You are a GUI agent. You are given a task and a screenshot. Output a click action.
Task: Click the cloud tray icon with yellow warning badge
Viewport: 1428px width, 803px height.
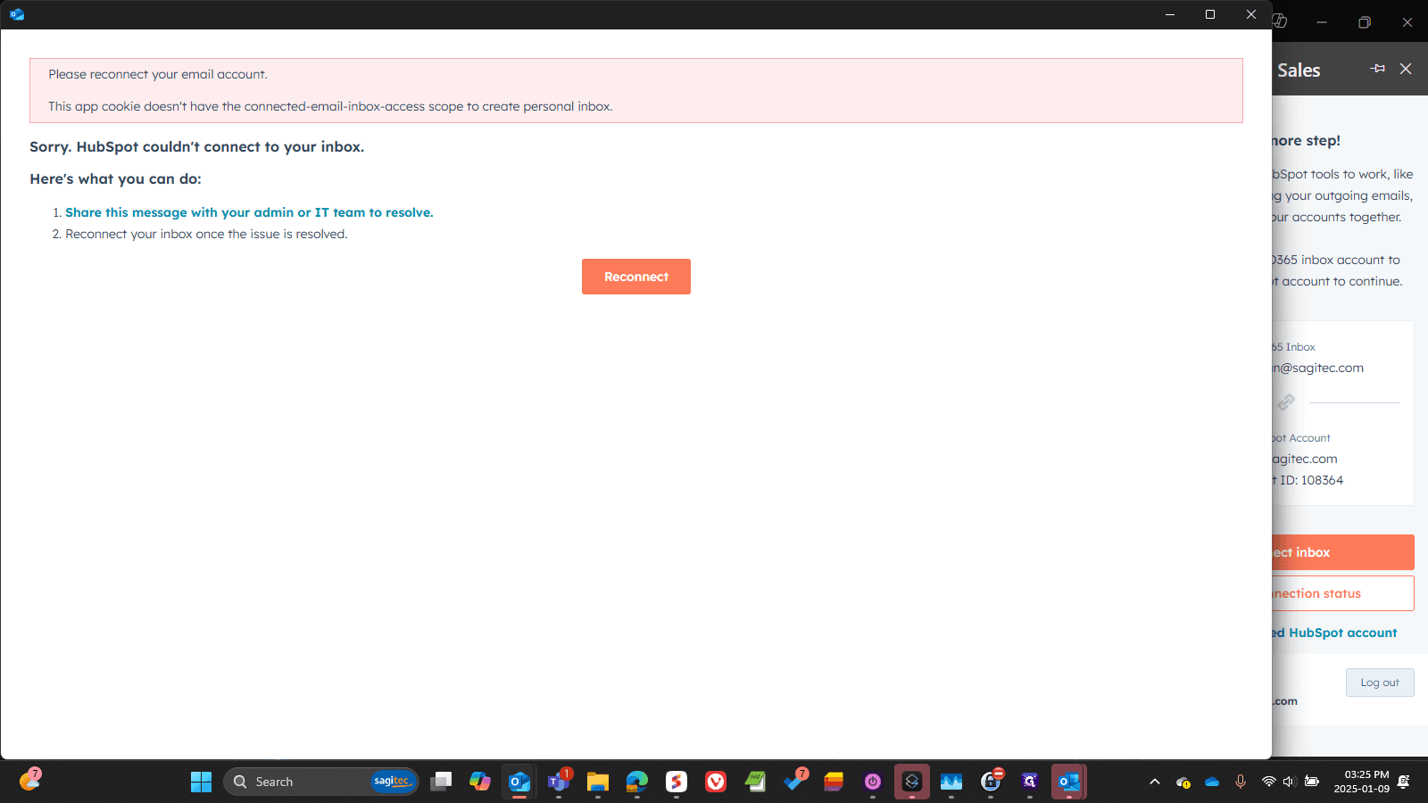pyautogui.click(x=1183, y=782)
